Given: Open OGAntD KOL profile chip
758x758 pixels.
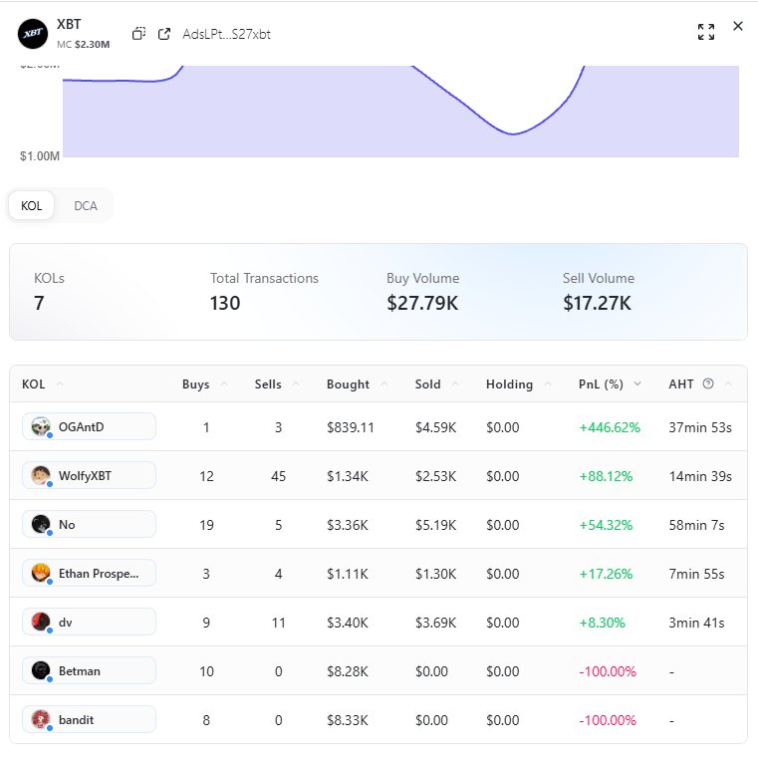Looking at the screenshot, I should (x=89, y=427).
